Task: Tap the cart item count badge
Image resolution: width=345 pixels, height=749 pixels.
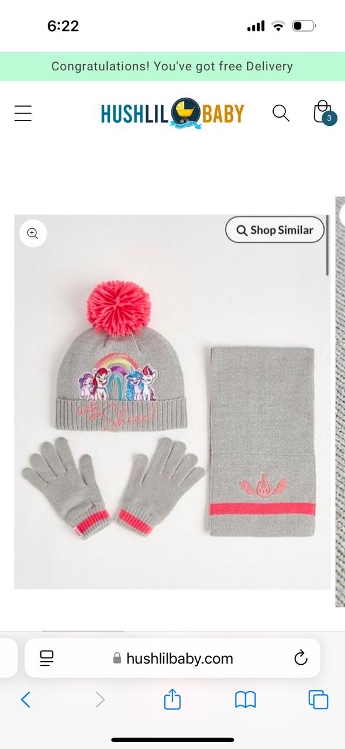Action: [329, 118]
